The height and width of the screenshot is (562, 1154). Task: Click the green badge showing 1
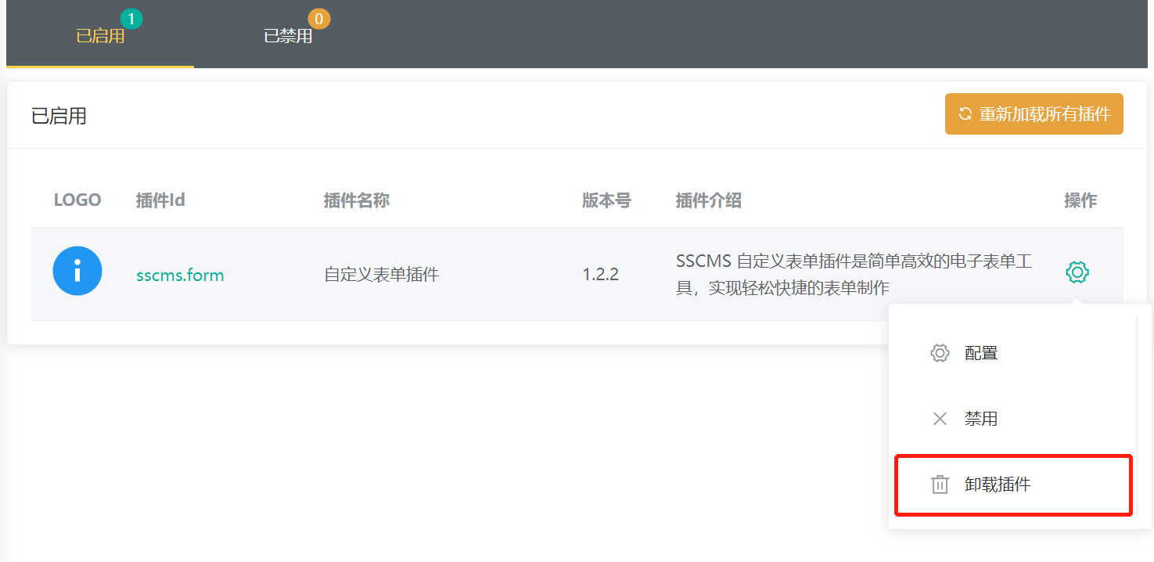(131, 18)
